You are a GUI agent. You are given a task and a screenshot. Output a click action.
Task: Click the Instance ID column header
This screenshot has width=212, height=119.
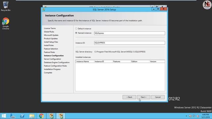(x=103, y=61)
